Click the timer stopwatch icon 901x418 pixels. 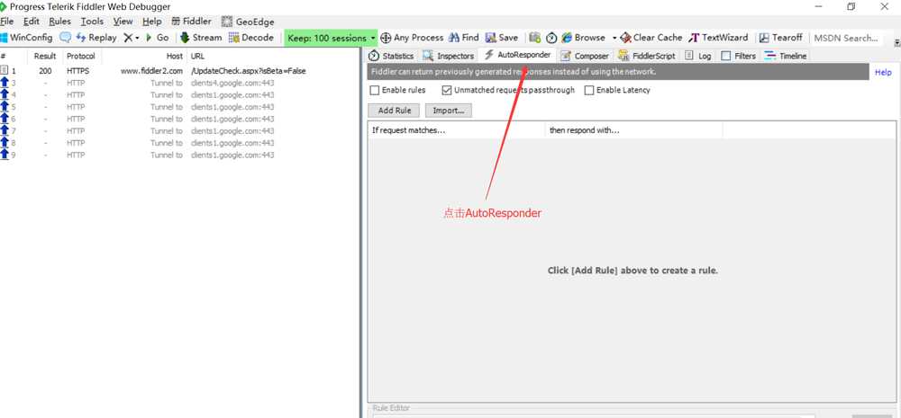[x=551, y=38]
